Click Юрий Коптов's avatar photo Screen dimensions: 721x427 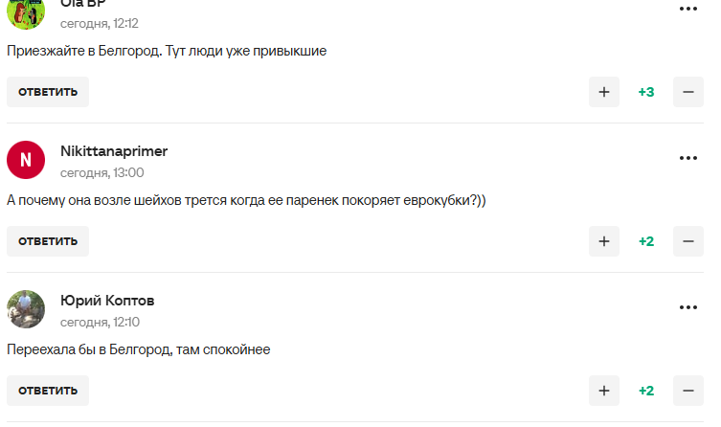pyautogui.click(x=26, y=309)
